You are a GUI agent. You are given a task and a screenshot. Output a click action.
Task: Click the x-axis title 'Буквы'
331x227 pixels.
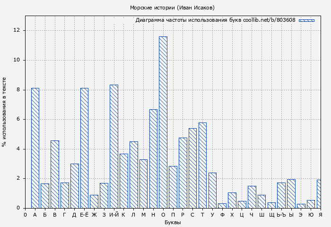coord(172,222)
